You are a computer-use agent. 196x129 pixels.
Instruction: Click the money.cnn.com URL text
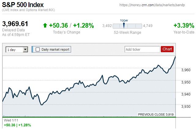[x=156, y=5]
